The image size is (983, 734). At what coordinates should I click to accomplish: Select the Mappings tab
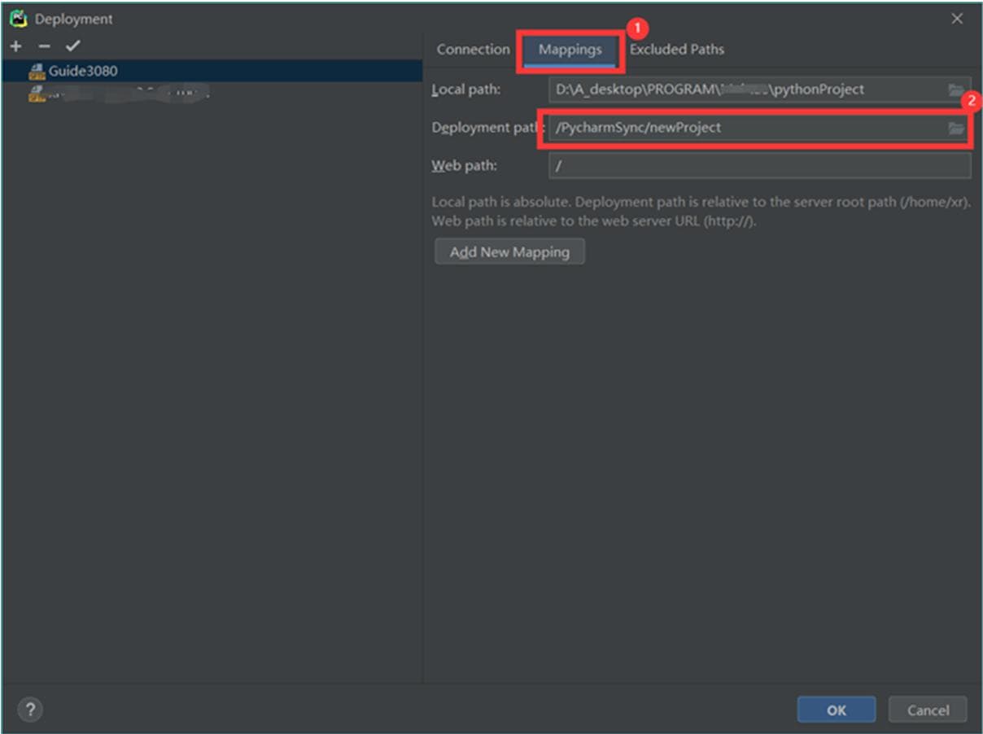tap(570, 50)
